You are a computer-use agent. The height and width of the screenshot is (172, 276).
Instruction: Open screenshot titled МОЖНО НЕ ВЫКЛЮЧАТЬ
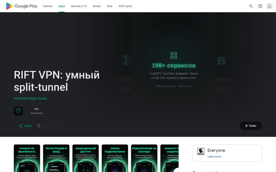[x=27, y=158]
